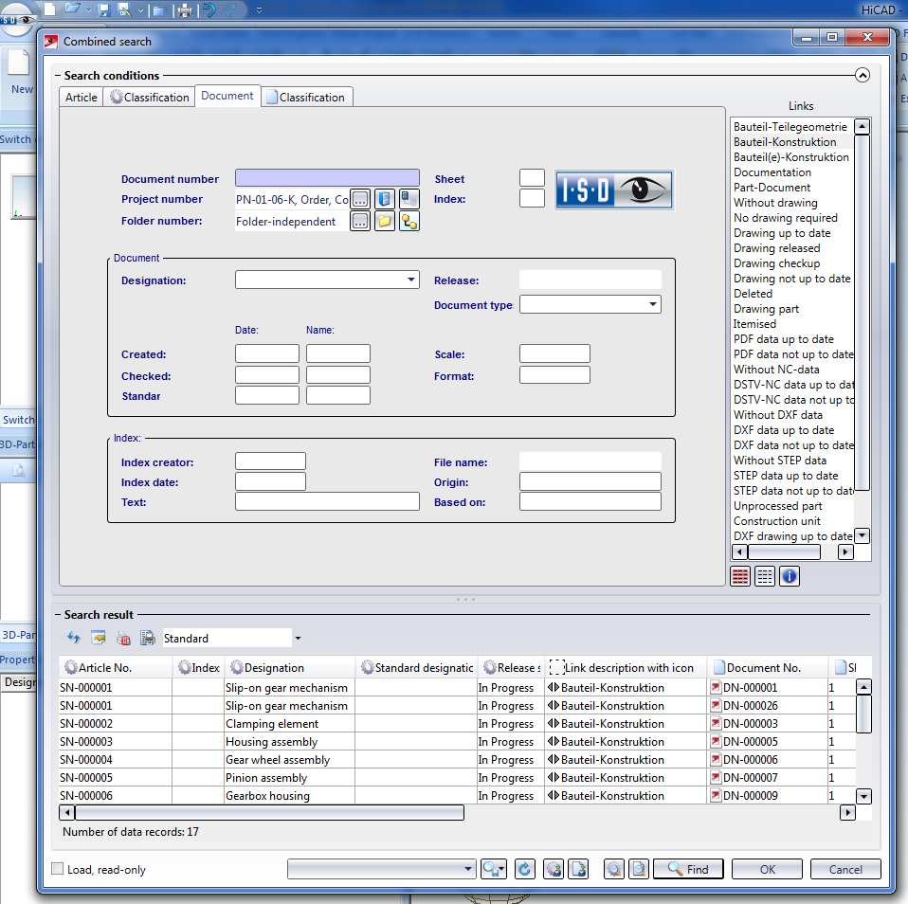Select 'Drawing released' in Links list
The height and width of the screenshot is (904, 908).
pos(776,248)
